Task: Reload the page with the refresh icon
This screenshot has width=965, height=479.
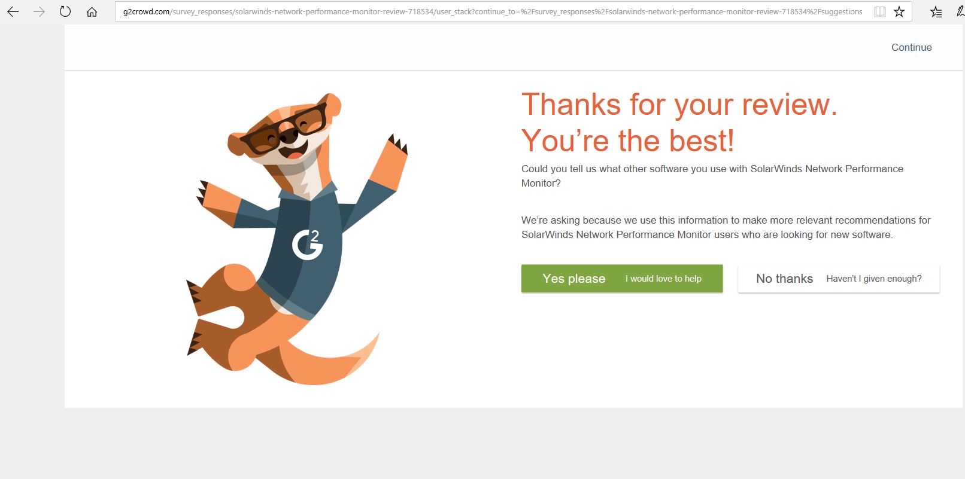Action: (x=65, y=11)
